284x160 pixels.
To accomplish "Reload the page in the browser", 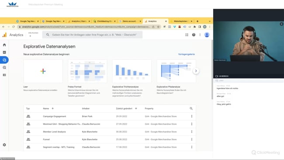I will 14,27.
